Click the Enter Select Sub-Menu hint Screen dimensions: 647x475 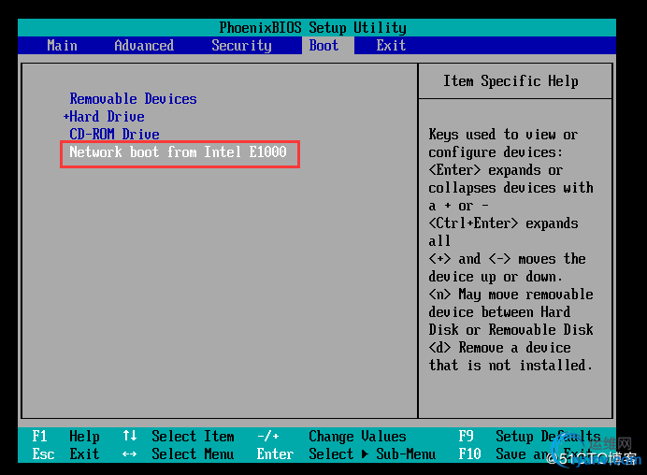pyautogui.click(x=346, y=453)
